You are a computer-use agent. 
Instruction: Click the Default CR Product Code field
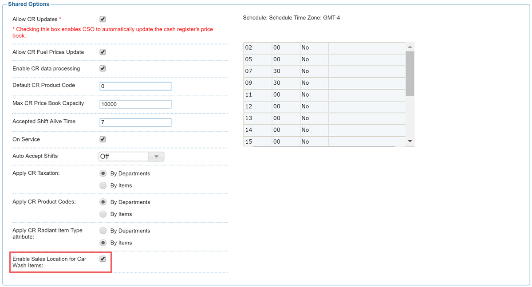pos(135,86)
